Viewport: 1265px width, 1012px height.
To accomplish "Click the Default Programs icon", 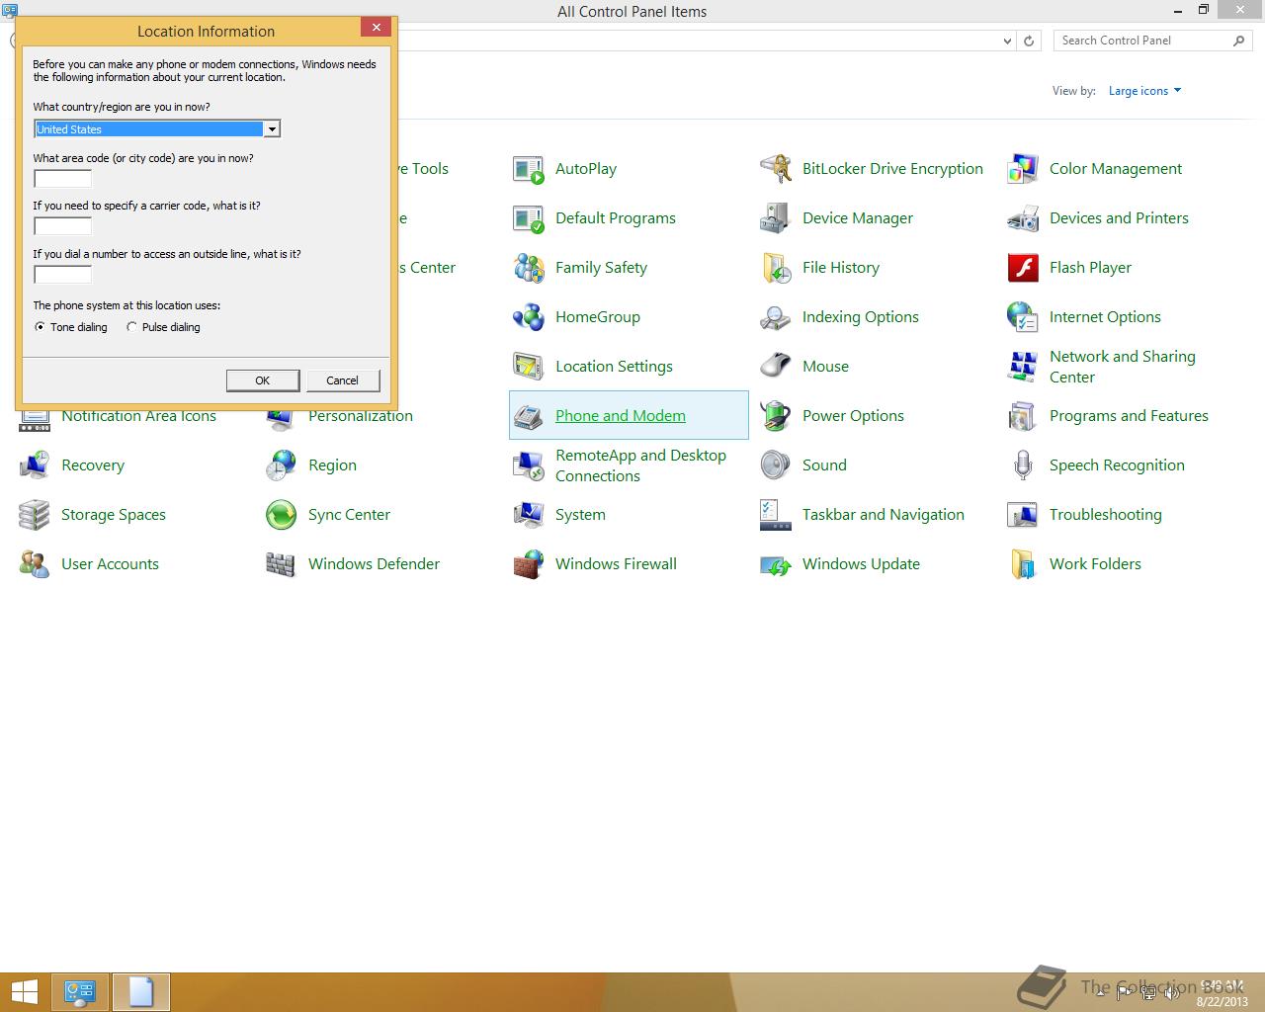I will [529, 218].
